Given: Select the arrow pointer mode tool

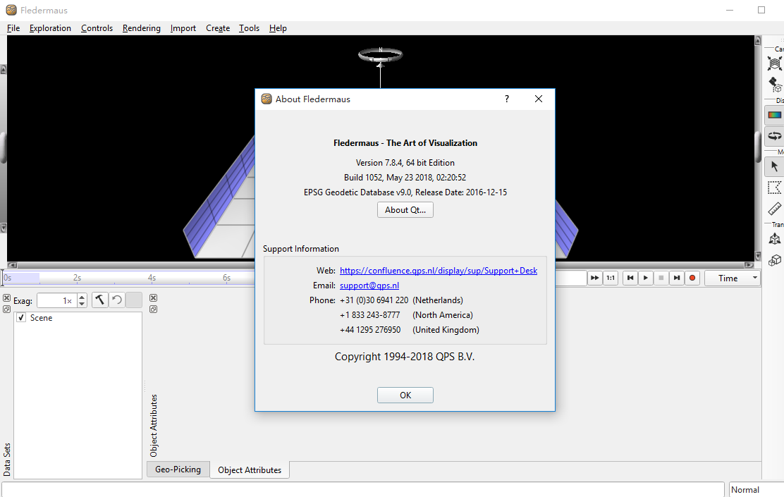Looking at the screenshot, I should coord(774,166).
